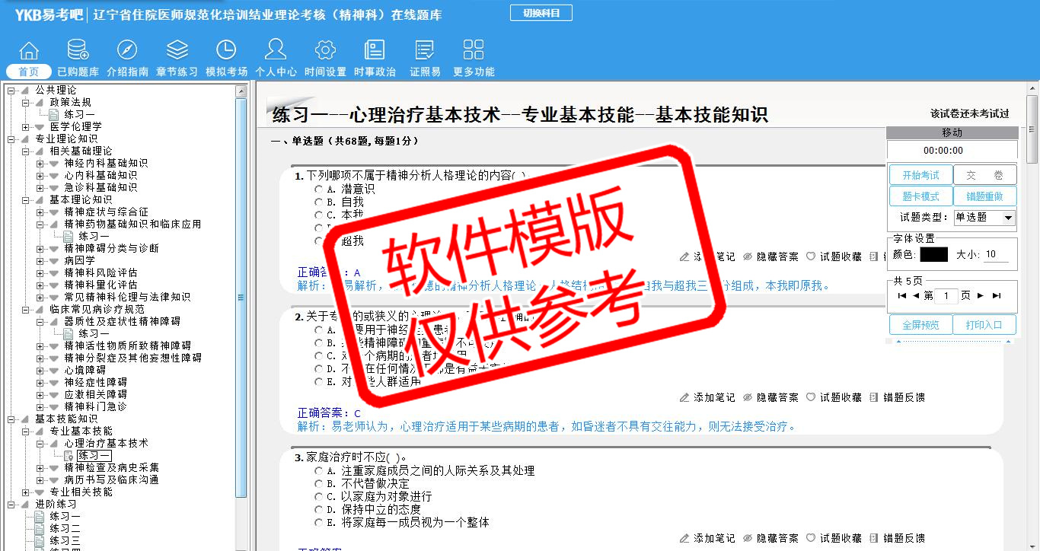Open 更多功能 grid icon

click(474, 51)
